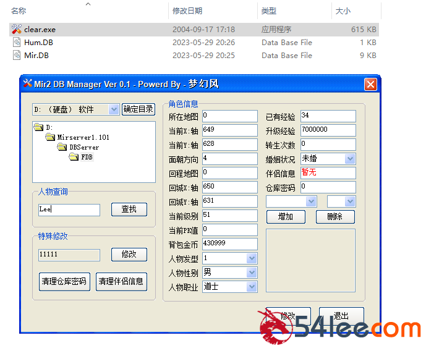Click the 清理仓库密码 button
This screenshot has width=426, height=351.
pos(65,282)
